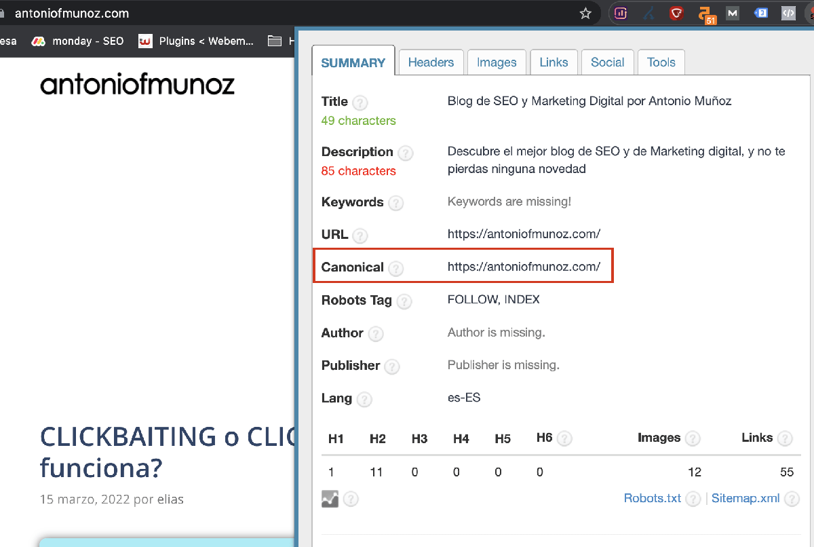Screen dimensions: 814x547
Task: Open the Sitemap.xml link
Action: point(745,498)
